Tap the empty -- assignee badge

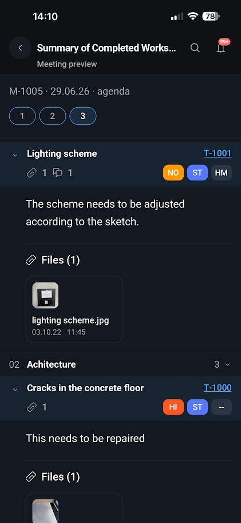pyautogui.click(x=222, y=407)
